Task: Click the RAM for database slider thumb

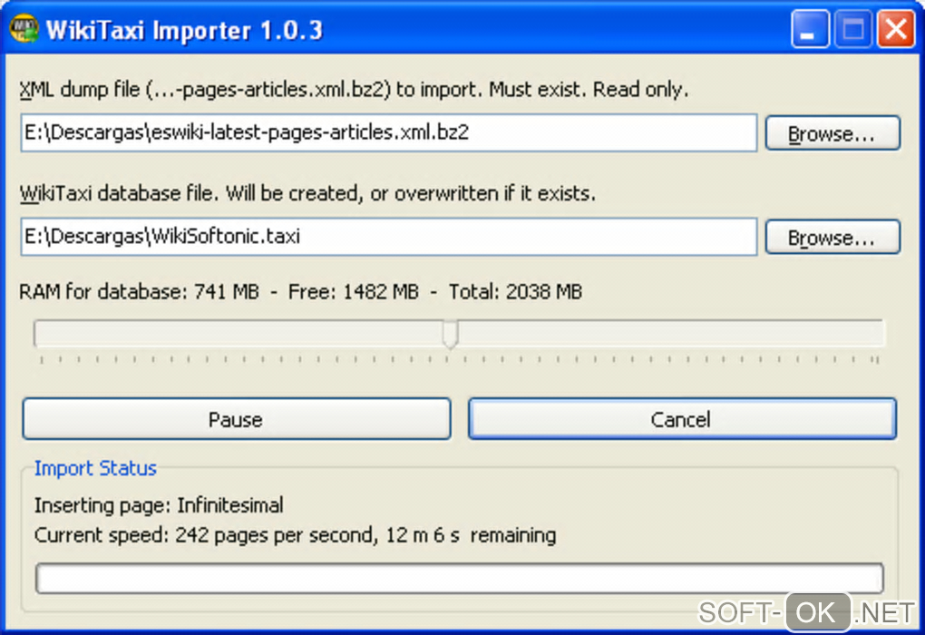Action: (x=450, y=334)
